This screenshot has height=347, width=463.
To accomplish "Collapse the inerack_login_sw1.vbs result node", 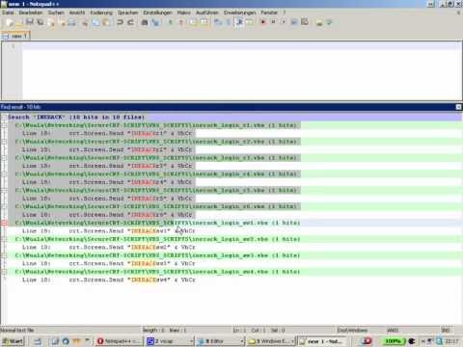I will click(x=4, y=223).
